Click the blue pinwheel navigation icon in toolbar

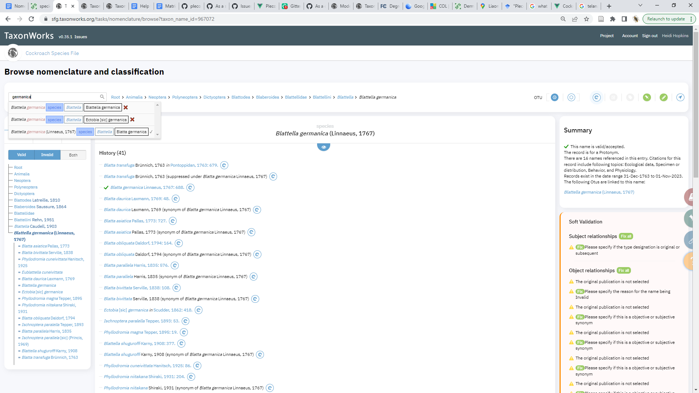pos(596,98)
